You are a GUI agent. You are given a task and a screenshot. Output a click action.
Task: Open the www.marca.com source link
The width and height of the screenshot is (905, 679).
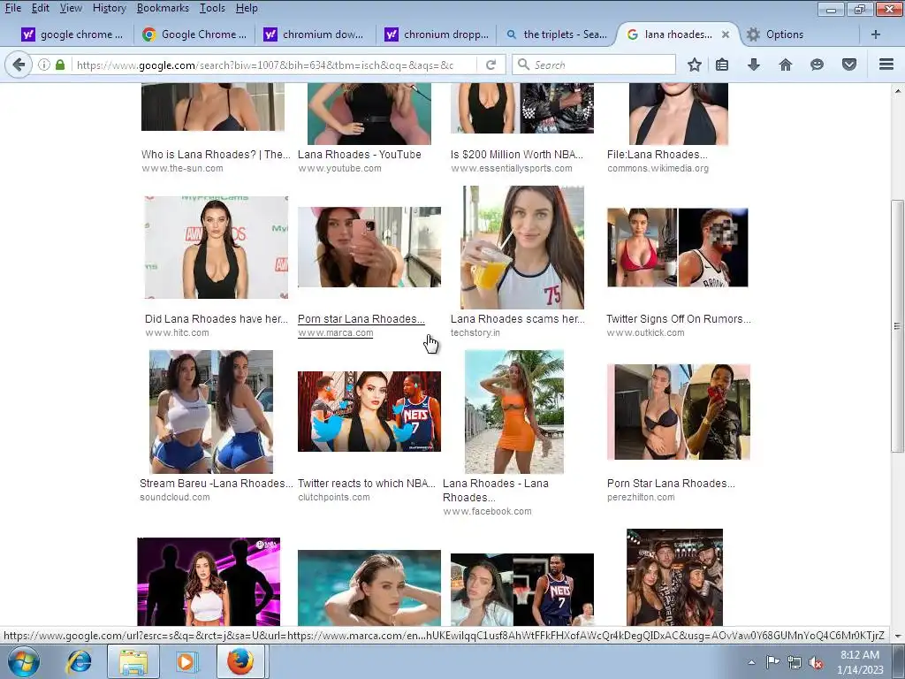click(335, 332)
